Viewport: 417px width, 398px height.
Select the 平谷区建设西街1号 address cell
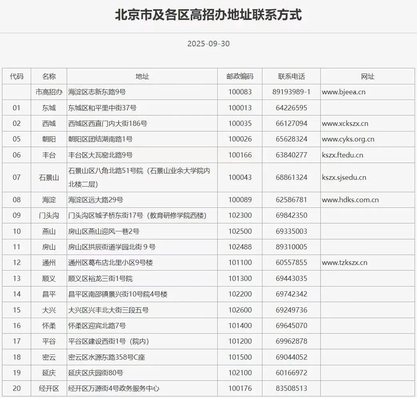pyautogui.click(x=142, y=341)
